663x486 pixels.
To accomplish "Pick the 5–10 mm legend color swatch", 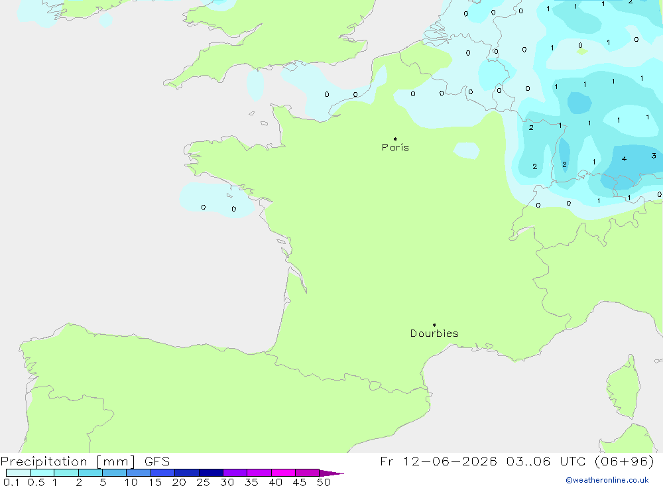I will 115,473.
